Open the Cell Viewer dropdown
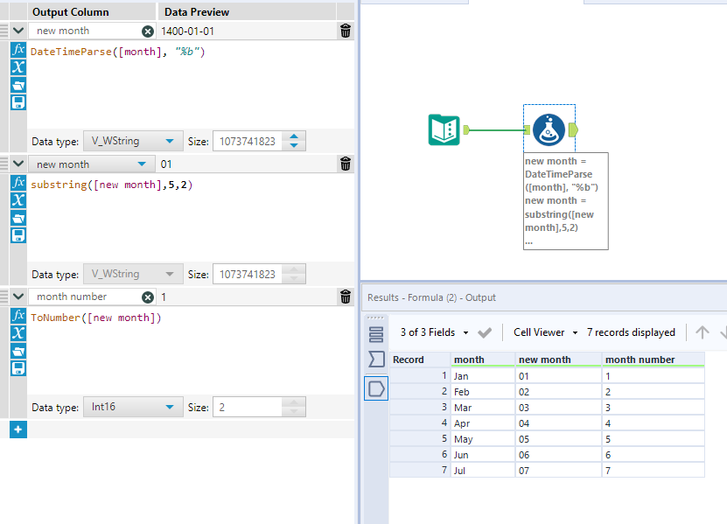The width and height of the screenshot is (727, 524). coord(575,332)
